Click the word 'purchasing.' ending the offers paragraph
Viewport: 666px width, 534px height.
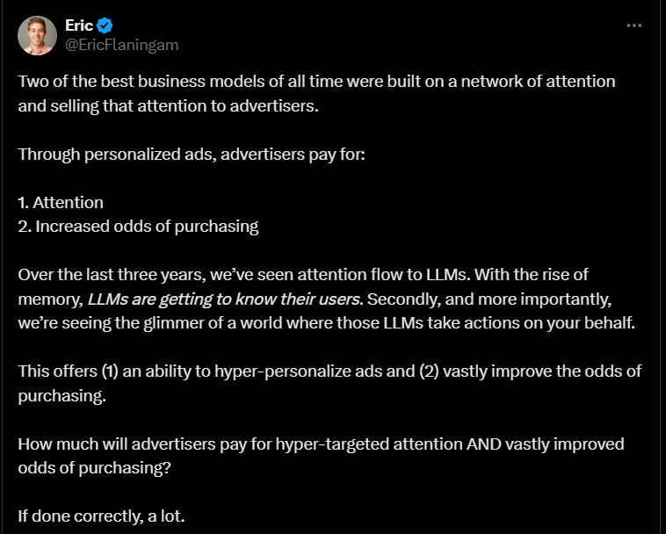point(62,396)
